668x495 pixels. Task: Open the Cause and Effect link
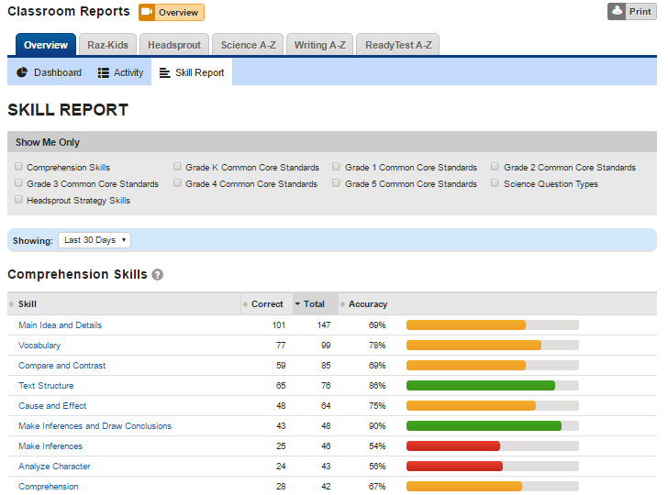coord(52,405)
